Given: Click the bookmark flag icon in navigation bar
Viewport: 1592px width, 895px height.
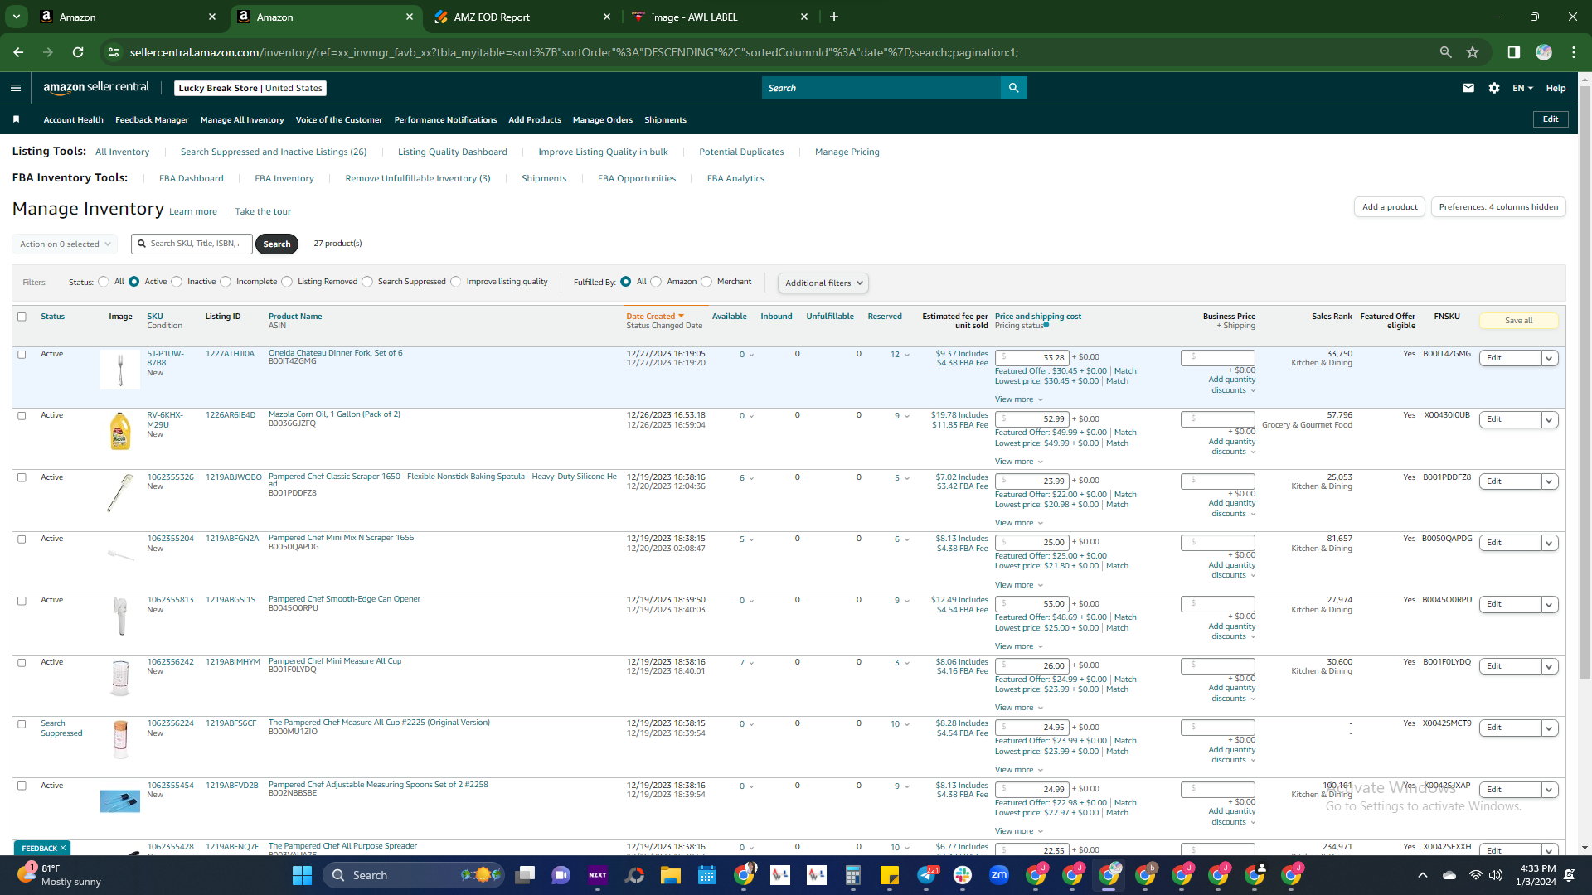Looking at the screenshot, I should point(16,119).
